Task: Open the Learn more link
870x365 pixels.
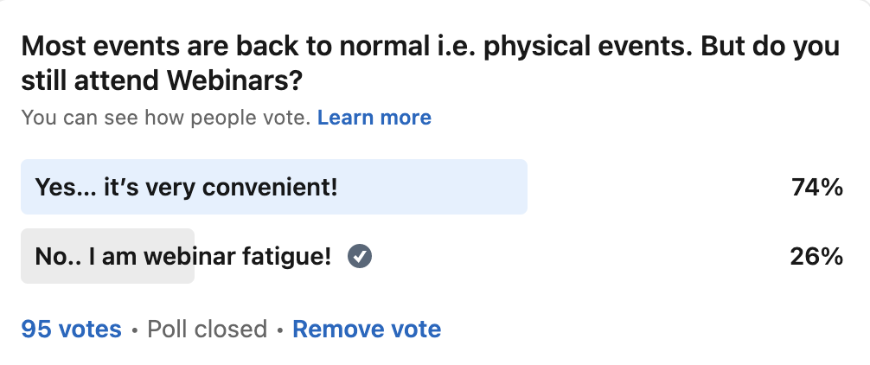Action: [x=374, y=117]
